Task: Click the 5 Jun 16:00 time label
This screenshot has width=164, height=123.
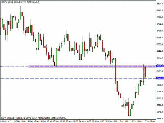Action: [x=137, y=121]
